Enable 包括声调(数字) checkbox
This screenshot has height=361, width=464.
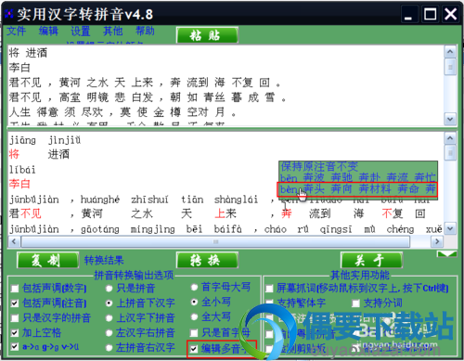pos(15,289)
